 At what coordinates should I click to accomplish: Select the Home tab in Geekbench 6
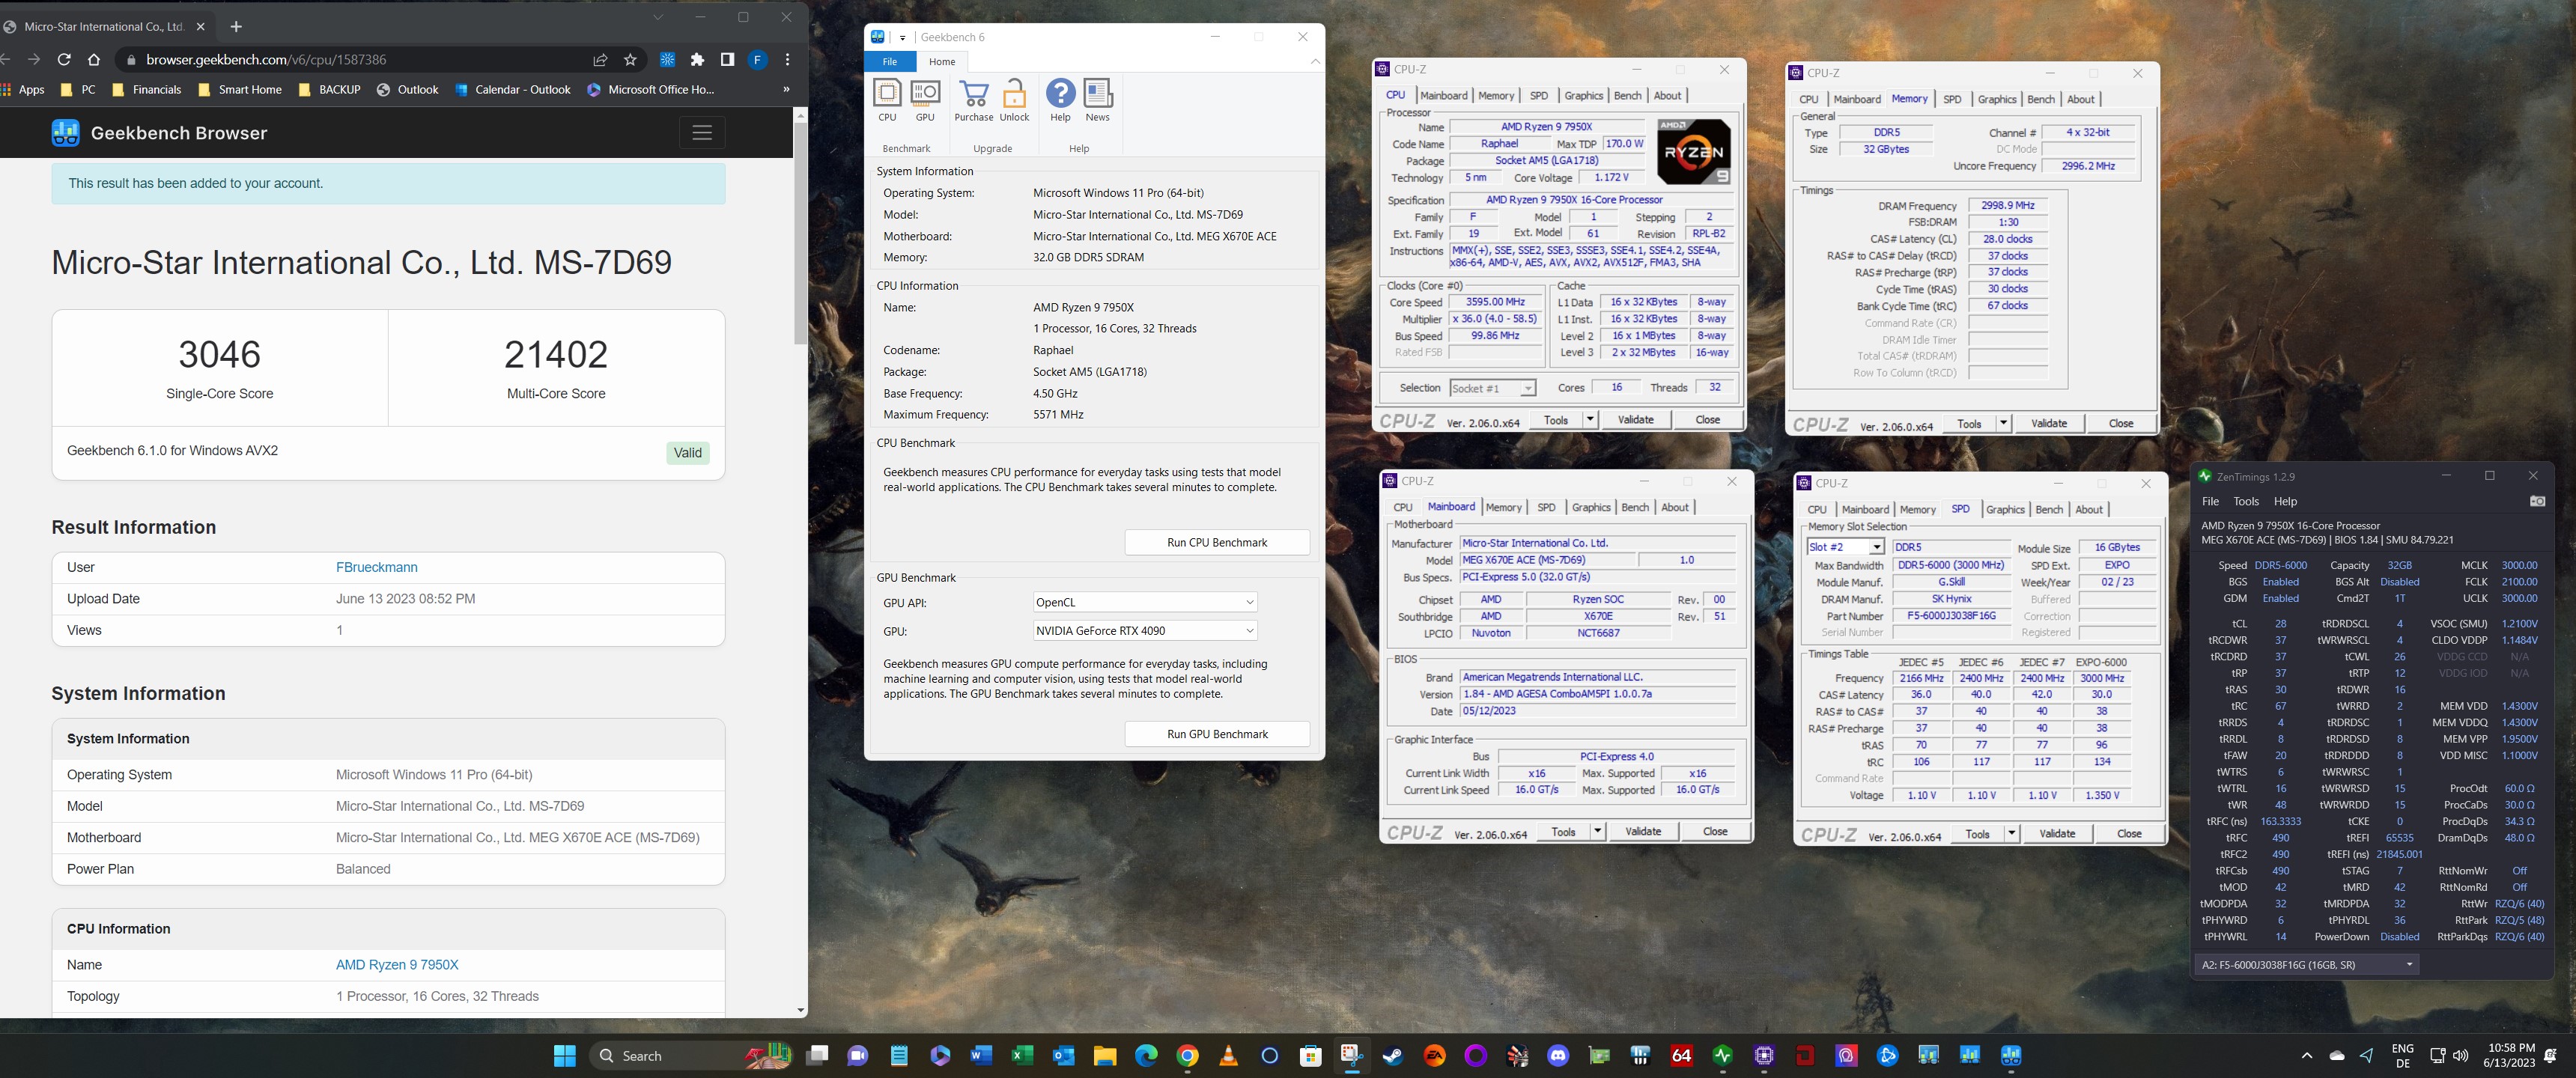click(x=942, y=62)
